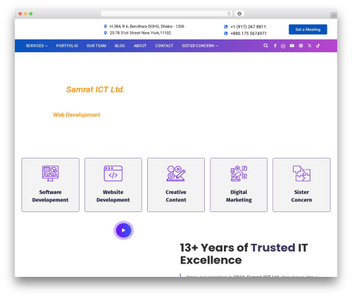Open the Pinterest social icon
The image size is (352, 298).
pyautogui.click(x=301, y=46)
